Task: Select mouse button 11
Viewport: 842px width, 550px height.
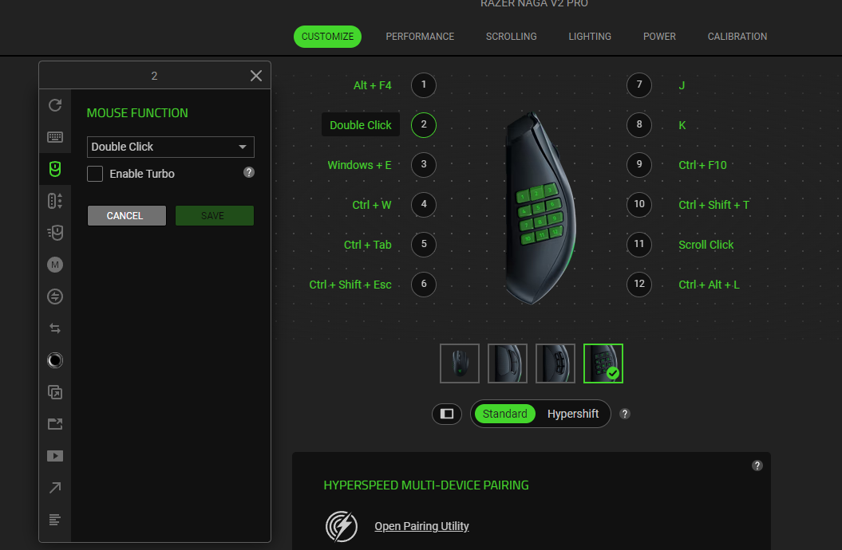Action: point(639,245)
